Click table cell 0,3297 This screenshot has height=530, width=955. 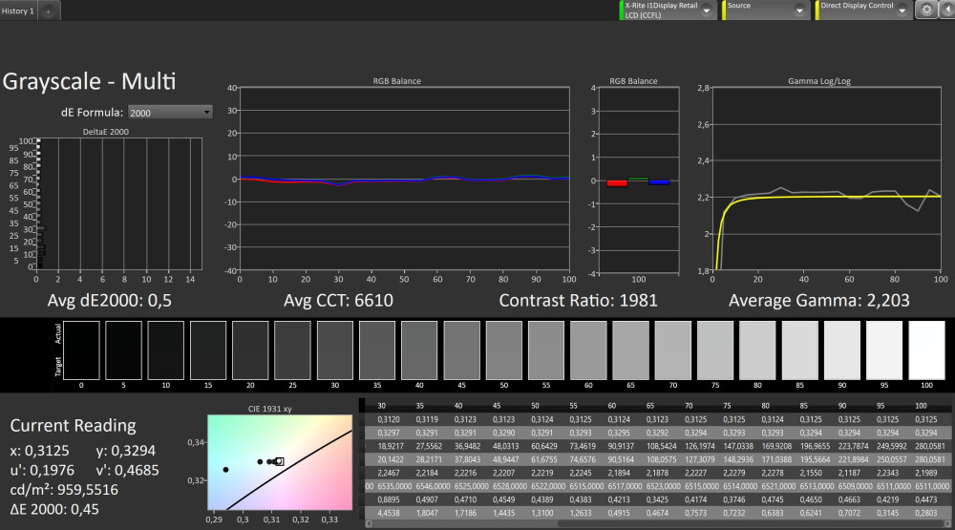[x=388, y=433]
